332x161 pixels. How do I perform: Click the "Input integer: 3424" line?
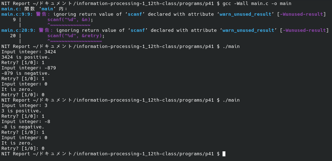29,52
